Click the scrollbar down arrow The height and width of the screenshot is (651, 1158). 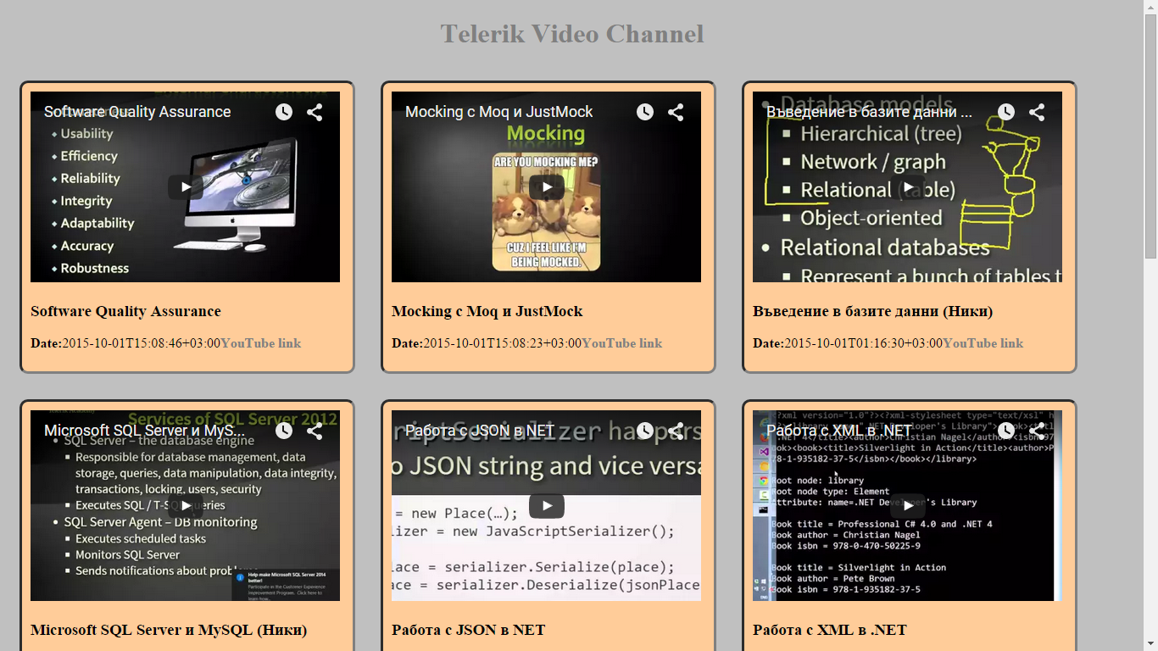point(1150,644)
